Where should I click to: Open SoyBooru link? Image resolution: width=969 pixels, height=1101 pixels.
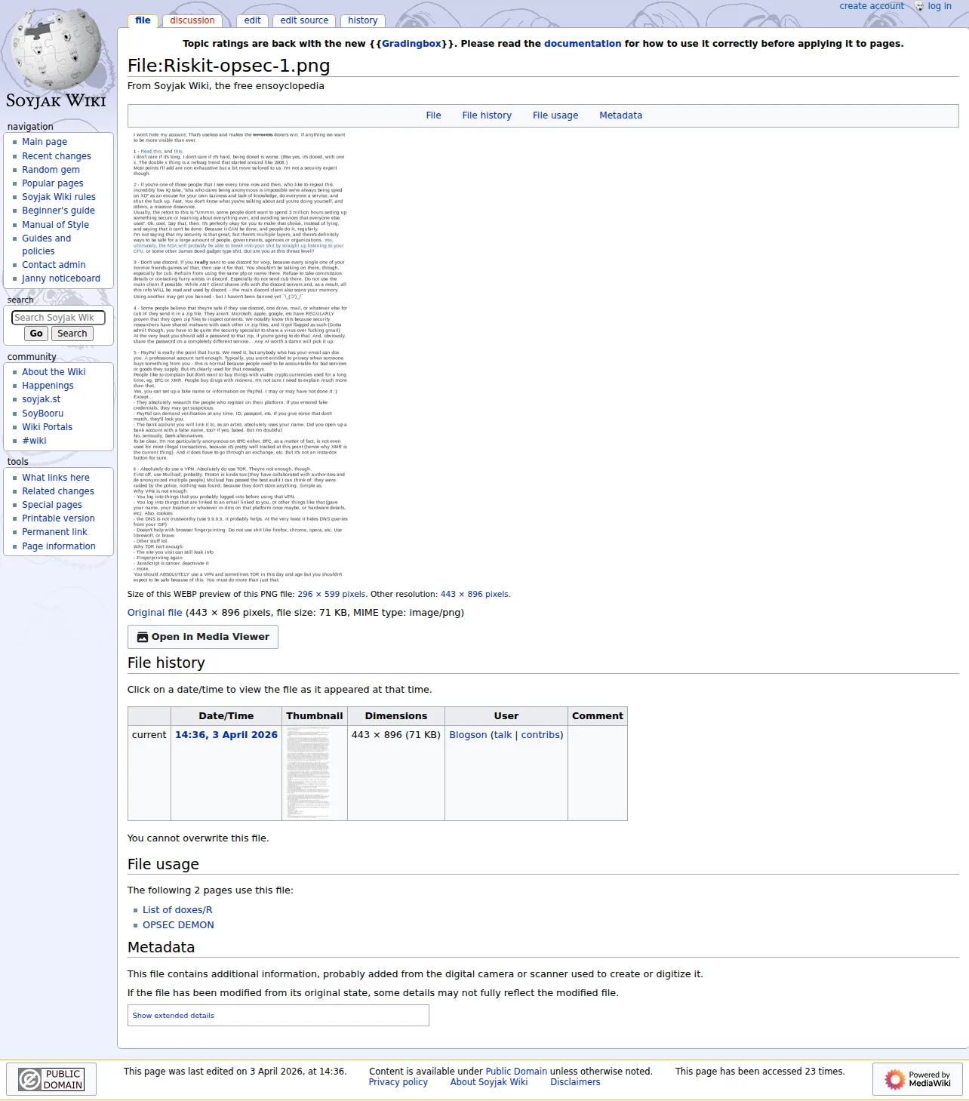click(x=43, y=414)
